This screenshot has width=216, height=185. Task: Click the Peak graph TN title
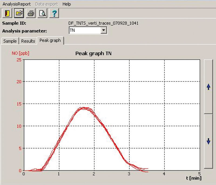(x=93, y=54)
